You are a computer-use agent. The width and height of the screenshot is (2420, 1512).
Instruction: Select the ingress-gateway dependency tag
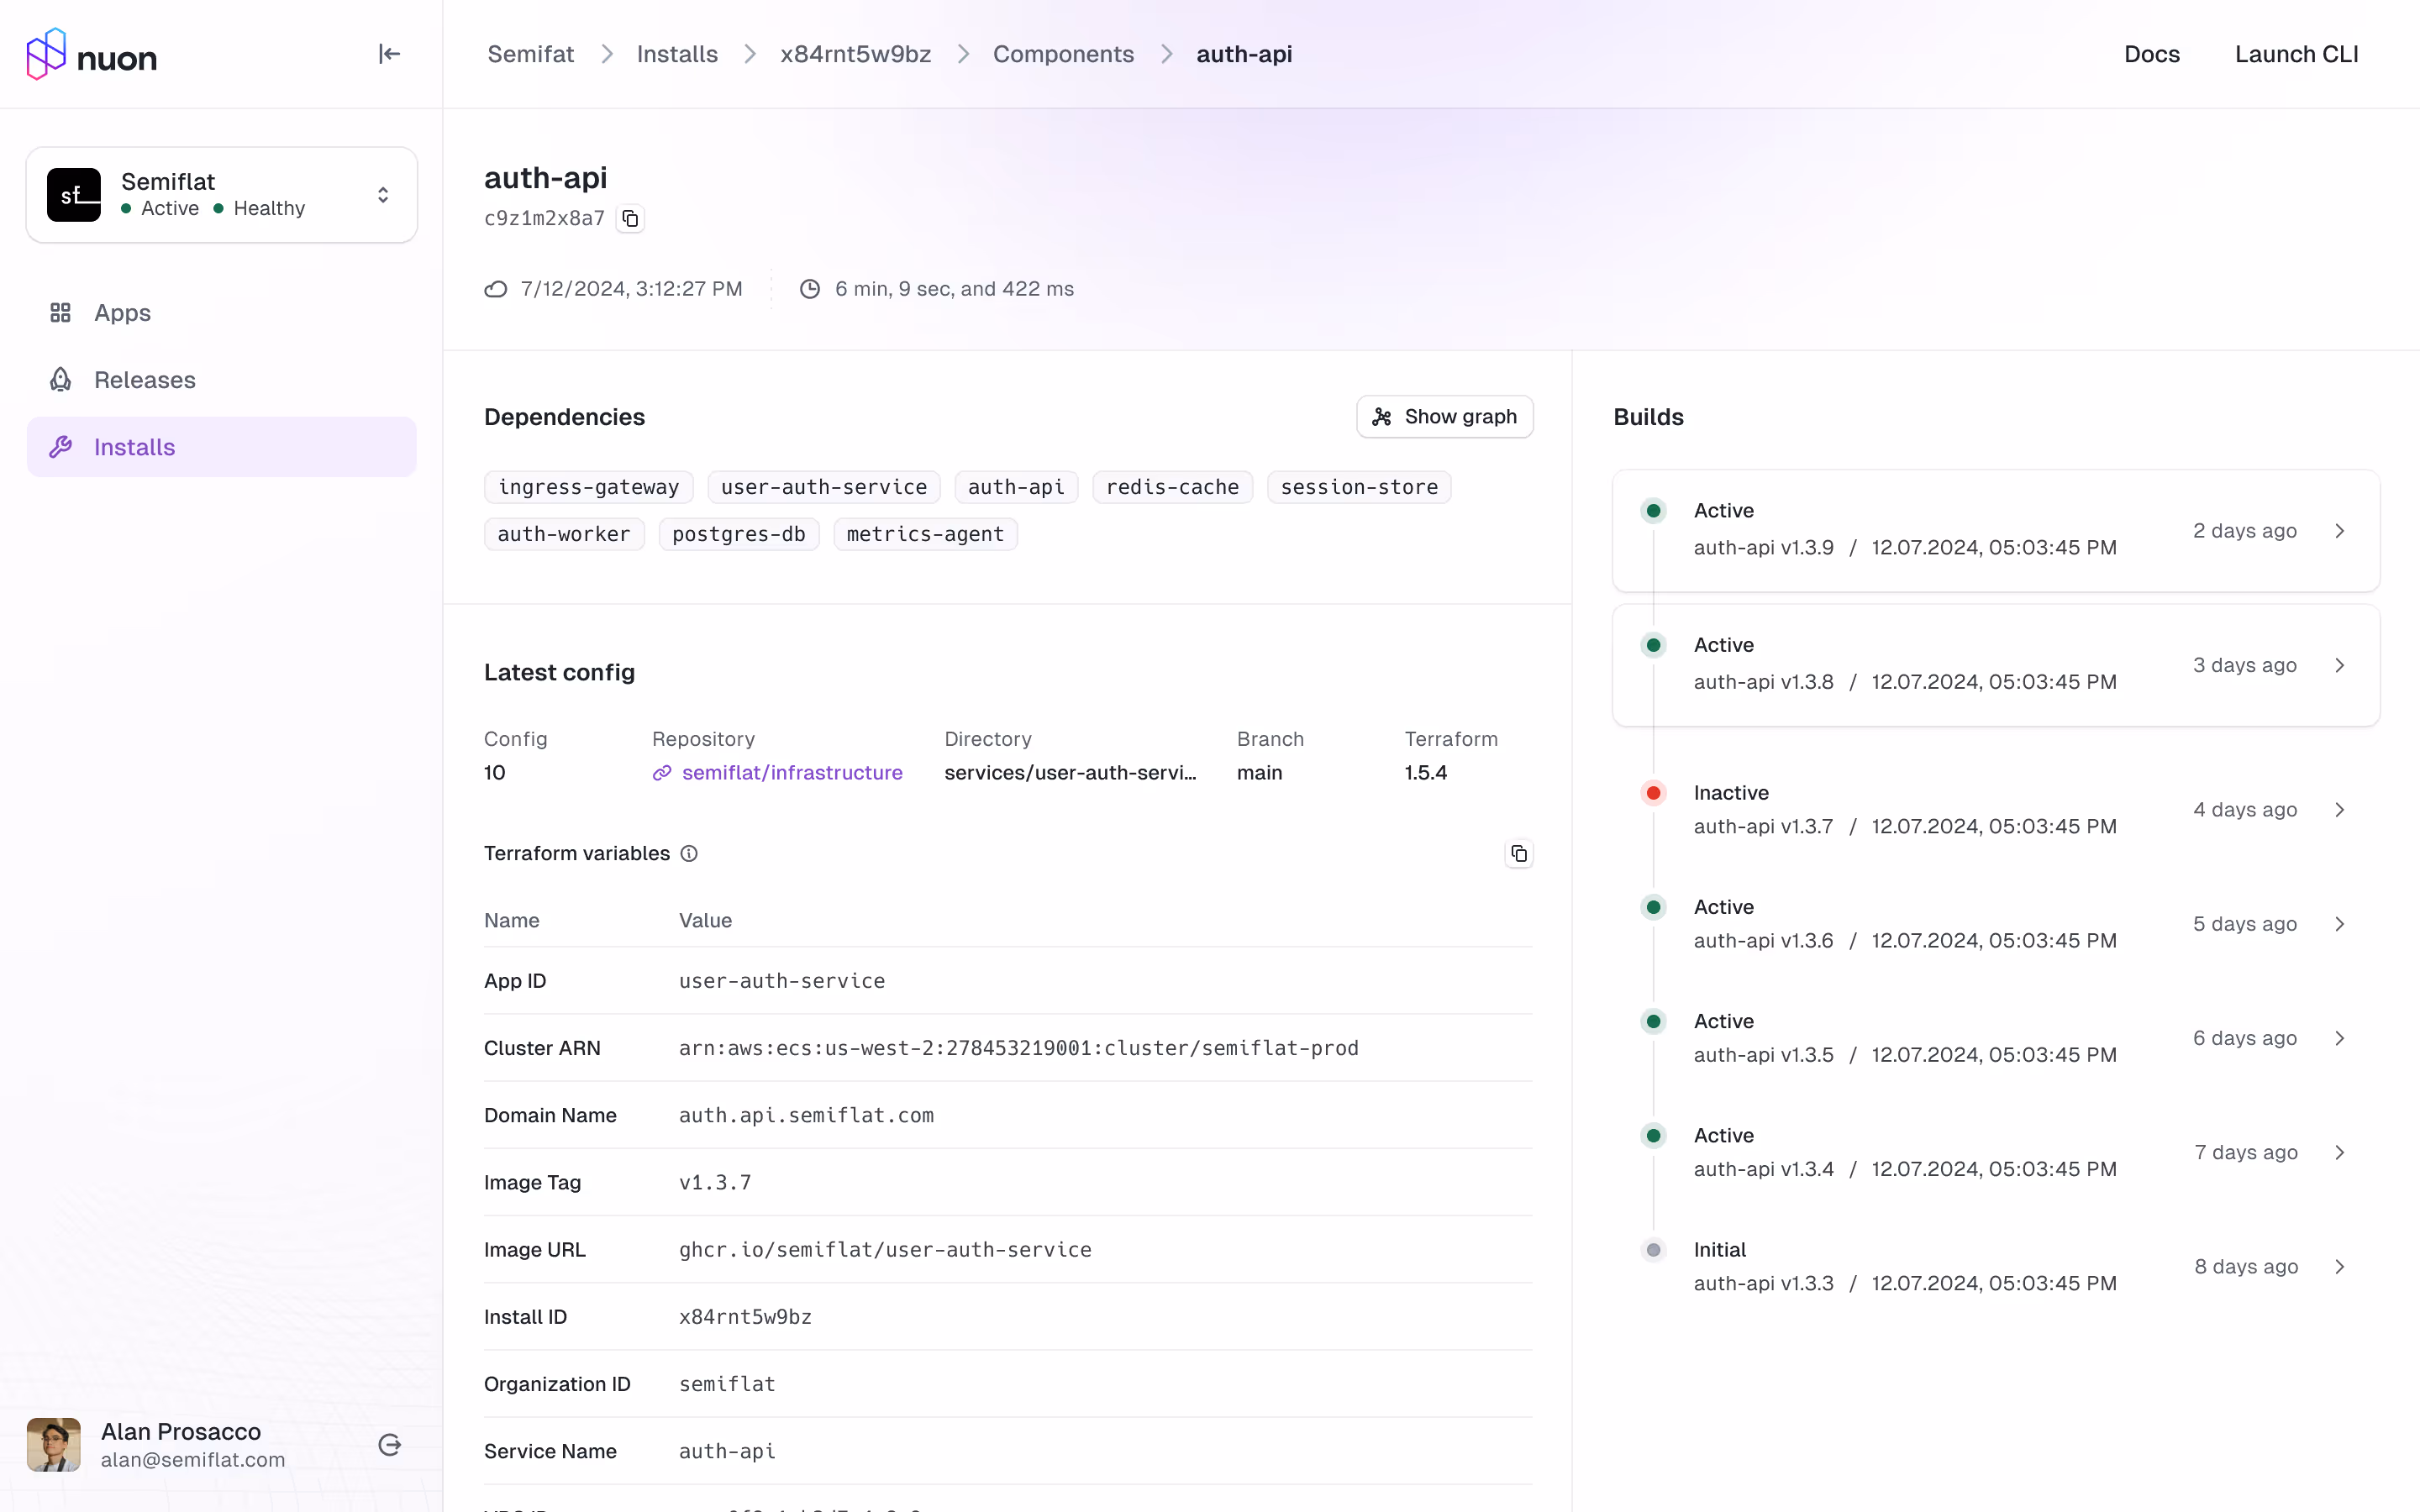point(589,487)
